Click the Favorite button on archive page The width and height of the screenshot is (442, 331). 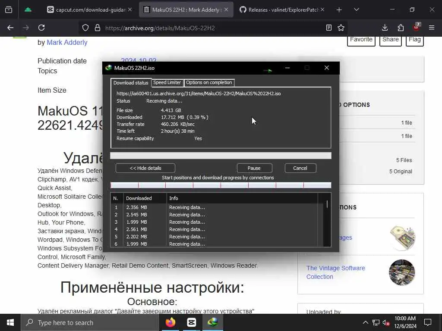[x=361, y=41]
